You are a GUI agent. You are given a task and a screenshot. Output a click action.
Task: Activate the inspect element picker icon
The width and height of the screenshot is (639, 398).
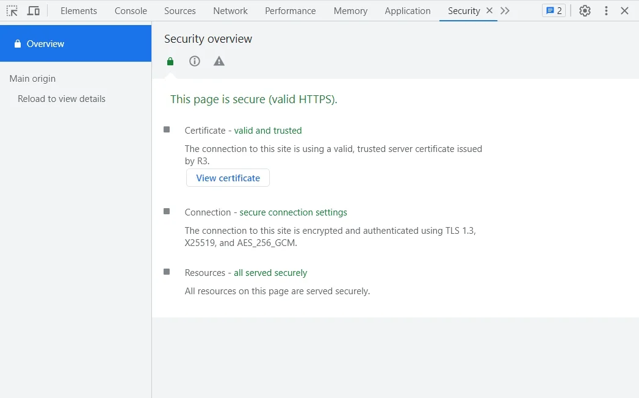tap(12, 11)
